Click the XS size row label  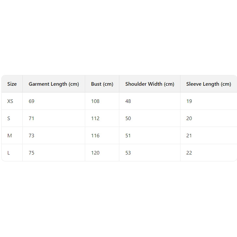pos(10,101)
